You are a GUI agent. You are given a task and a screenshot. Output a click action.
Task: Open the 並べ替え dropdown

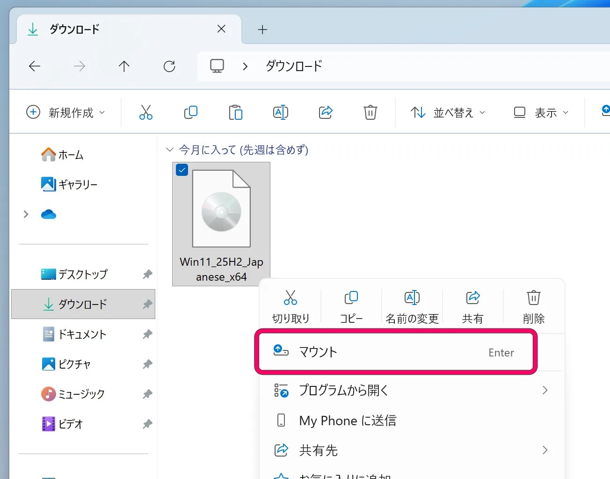[448, 112]
